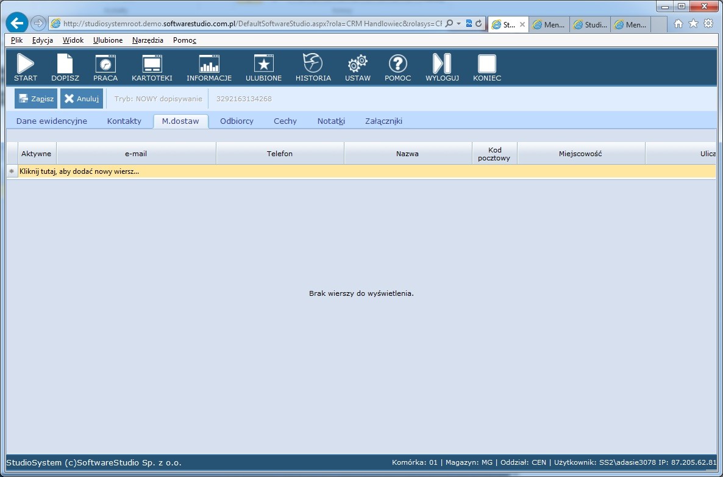Image resolution: width=723 pixels, height=477 pixels.
Task: Switch to the Kontakty tab
Action: [x=124, y=121]
